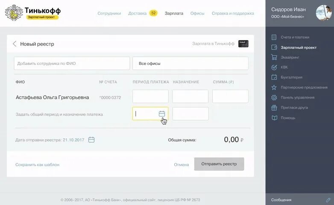
Task: Open the Сотрудники tab
Action: [x=109, y=13]
